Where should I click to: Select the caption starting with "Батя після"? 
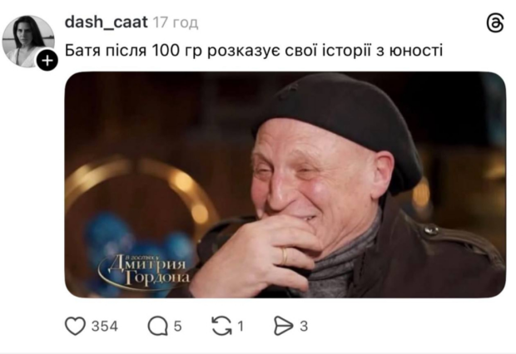tap(253, 51)
